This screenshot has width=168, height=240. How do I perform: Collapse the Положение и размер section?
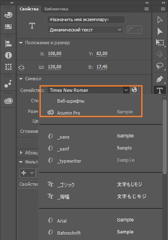[21, 43]
